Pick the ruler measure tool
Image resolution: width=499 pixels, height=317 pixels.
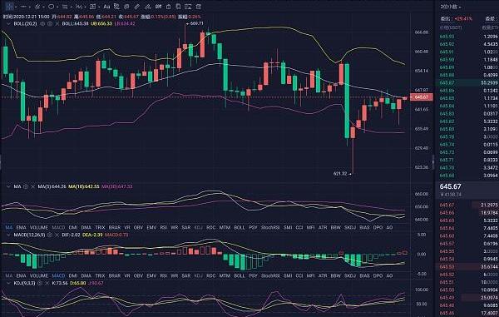coord(137,7)
